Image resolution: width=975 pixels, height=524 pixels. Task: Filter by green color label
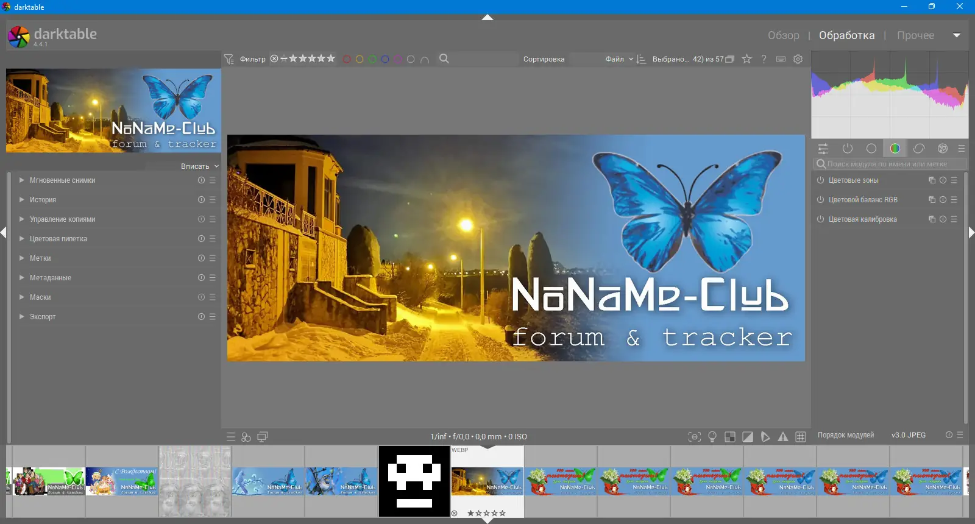click(x=372, y=59)
